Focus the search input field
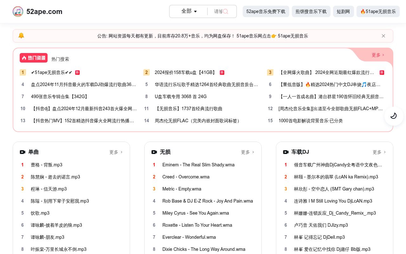Viewport: 406px width, 254px height. click(x=219, y=11)
